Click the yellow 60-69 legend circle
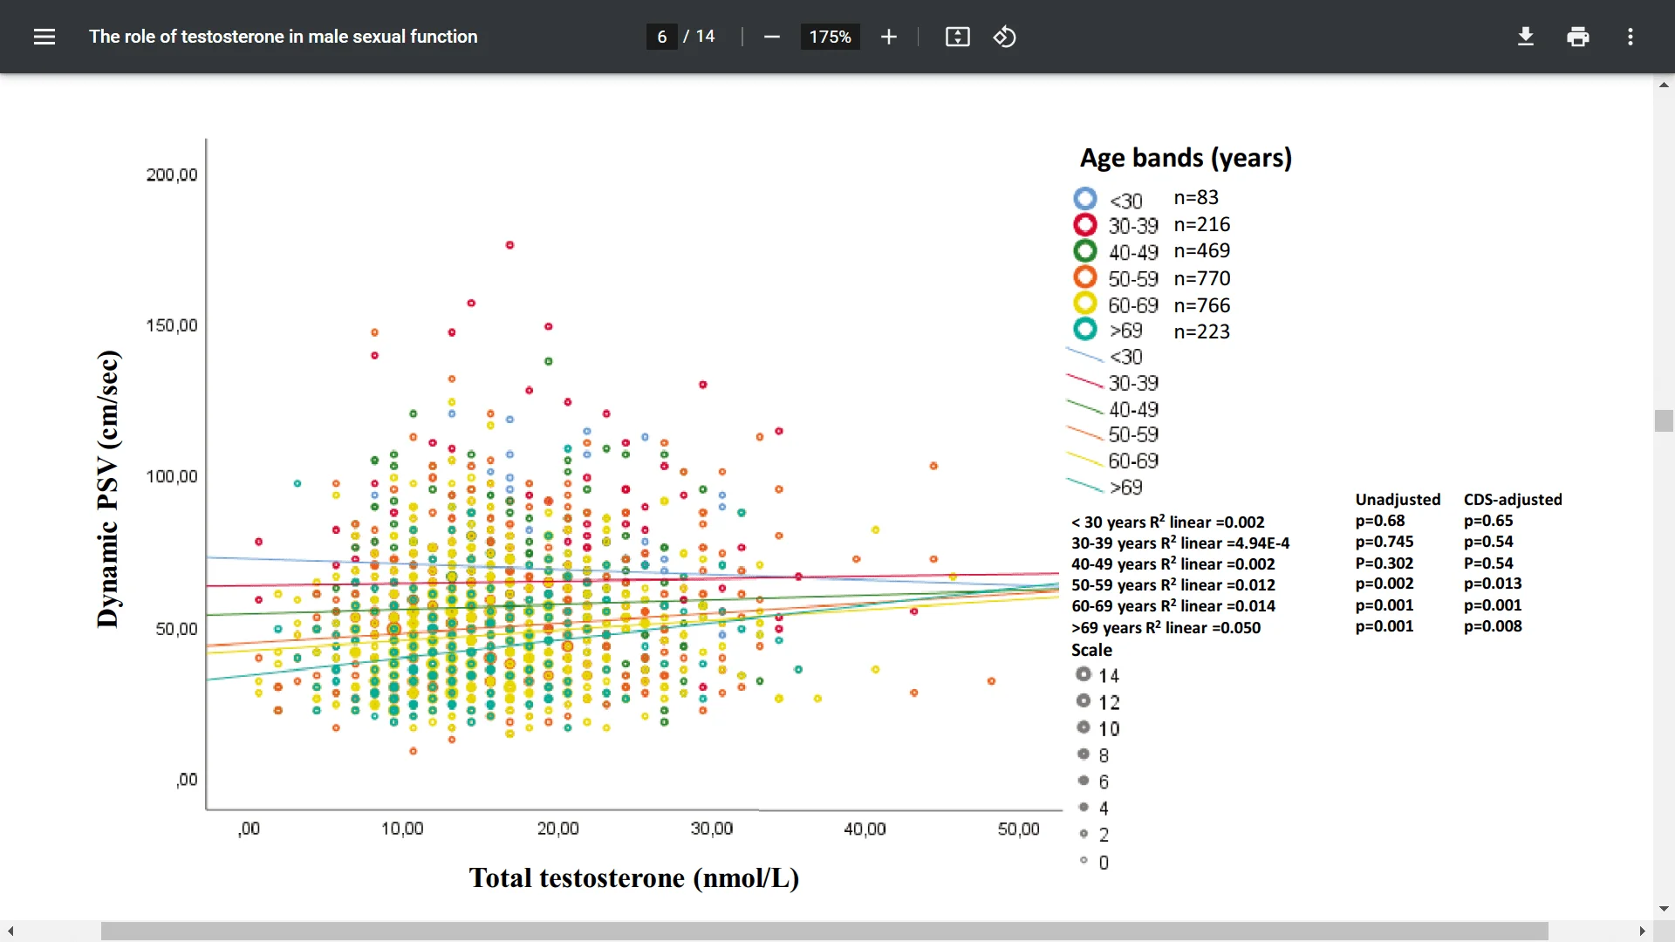The image size is (1675, 942). pos(1085,304)
